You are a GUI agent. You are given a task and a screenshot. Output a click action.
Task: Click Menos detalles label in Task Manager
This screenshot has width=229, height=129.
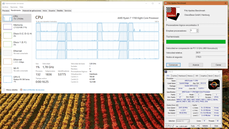[x=12, y=90]
